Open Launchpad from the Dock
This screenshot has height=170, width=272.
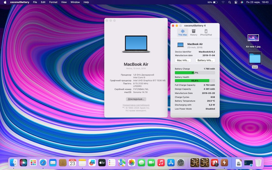(x=33, y=163)
